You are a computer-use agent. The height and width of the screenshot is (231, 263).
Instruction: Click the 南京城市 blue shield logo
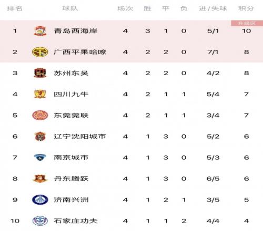[40, 157]
